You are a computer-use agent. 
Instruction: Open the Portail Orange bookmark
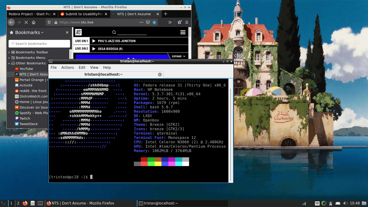pos(32,80)
